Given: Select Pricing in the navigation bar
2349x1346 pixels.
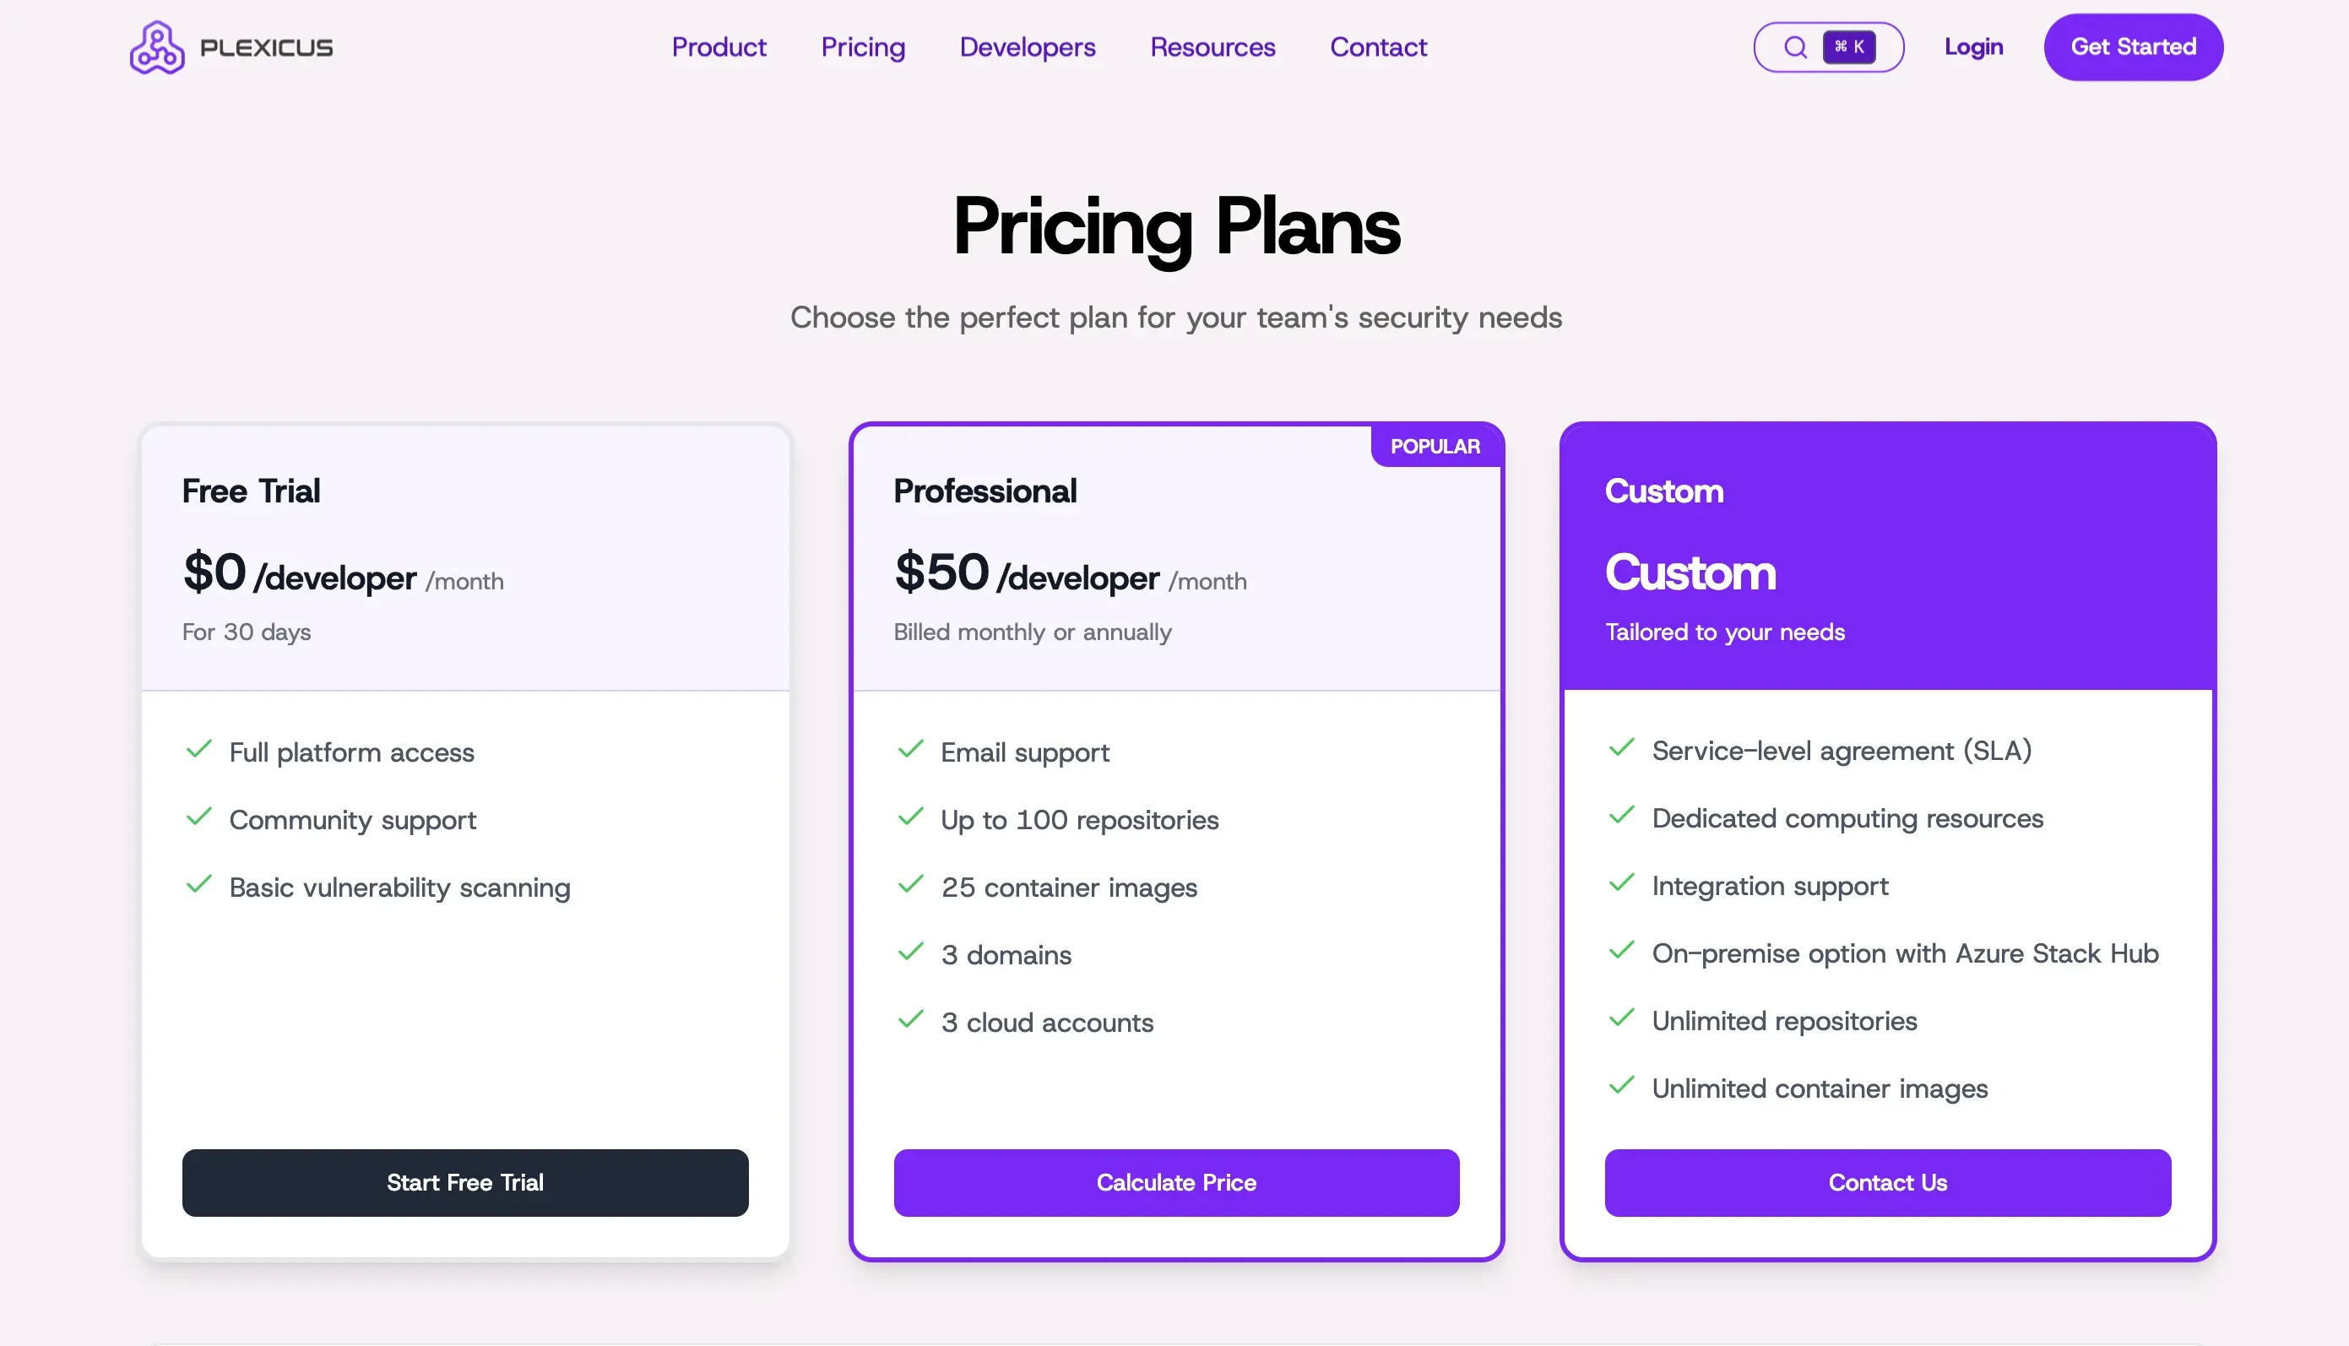Looking at the screenshot, I should point(863,47).
